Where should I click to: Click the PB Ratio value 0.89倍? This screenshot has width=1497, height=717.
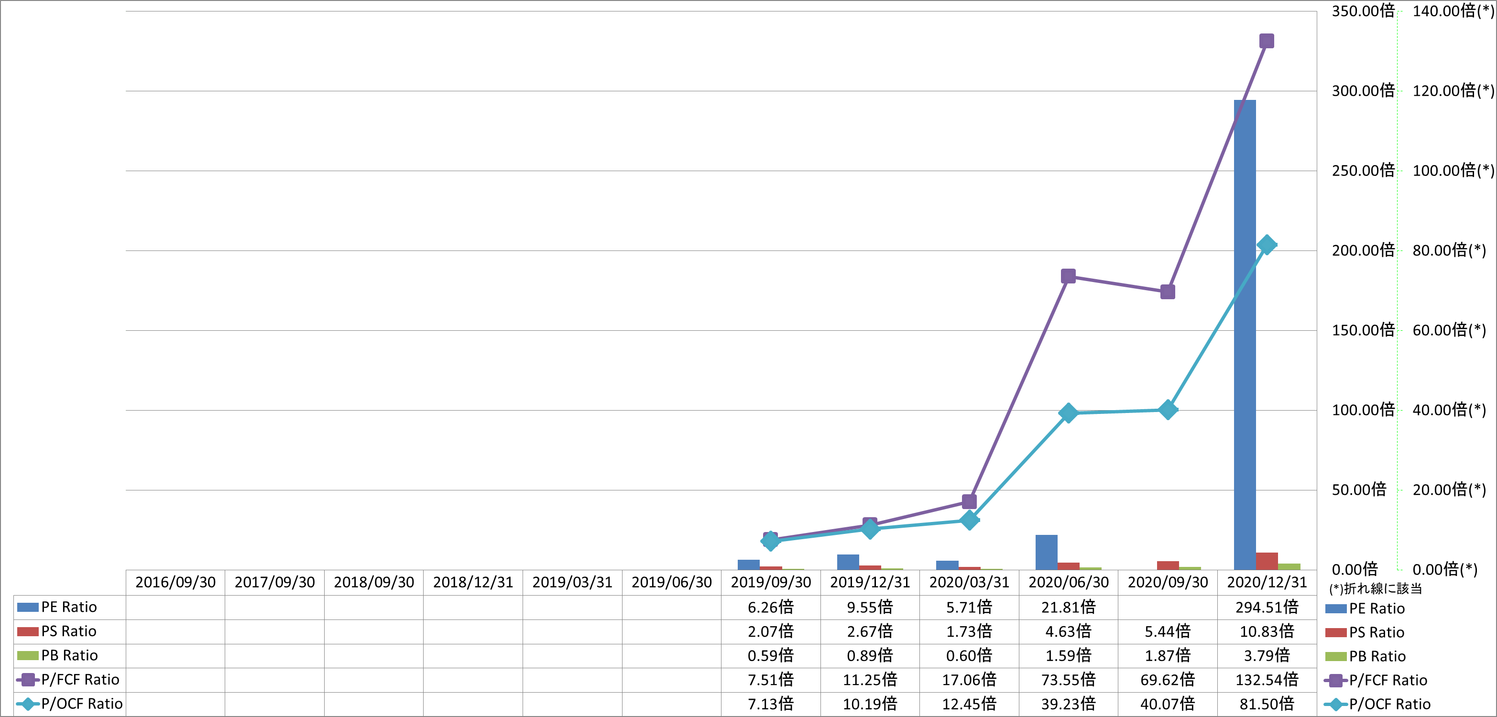pos(870,655)
